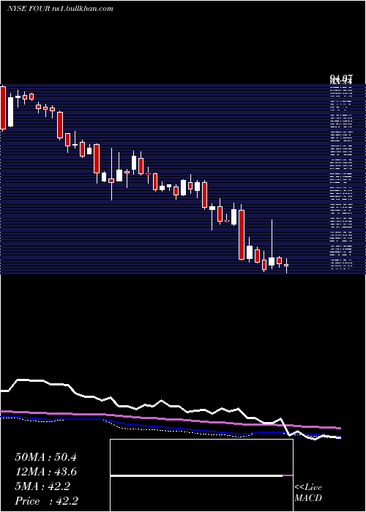Click the "50MA : 50.4" readout
This screenshot has width=366, height=512.
click(x=45, y=457)
